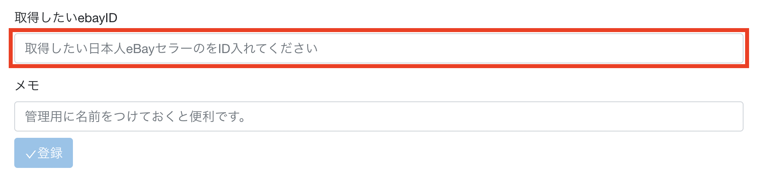Click the red-highlighted ebay ID box
This screenshot has width=757, height=179.
[378, 48]
